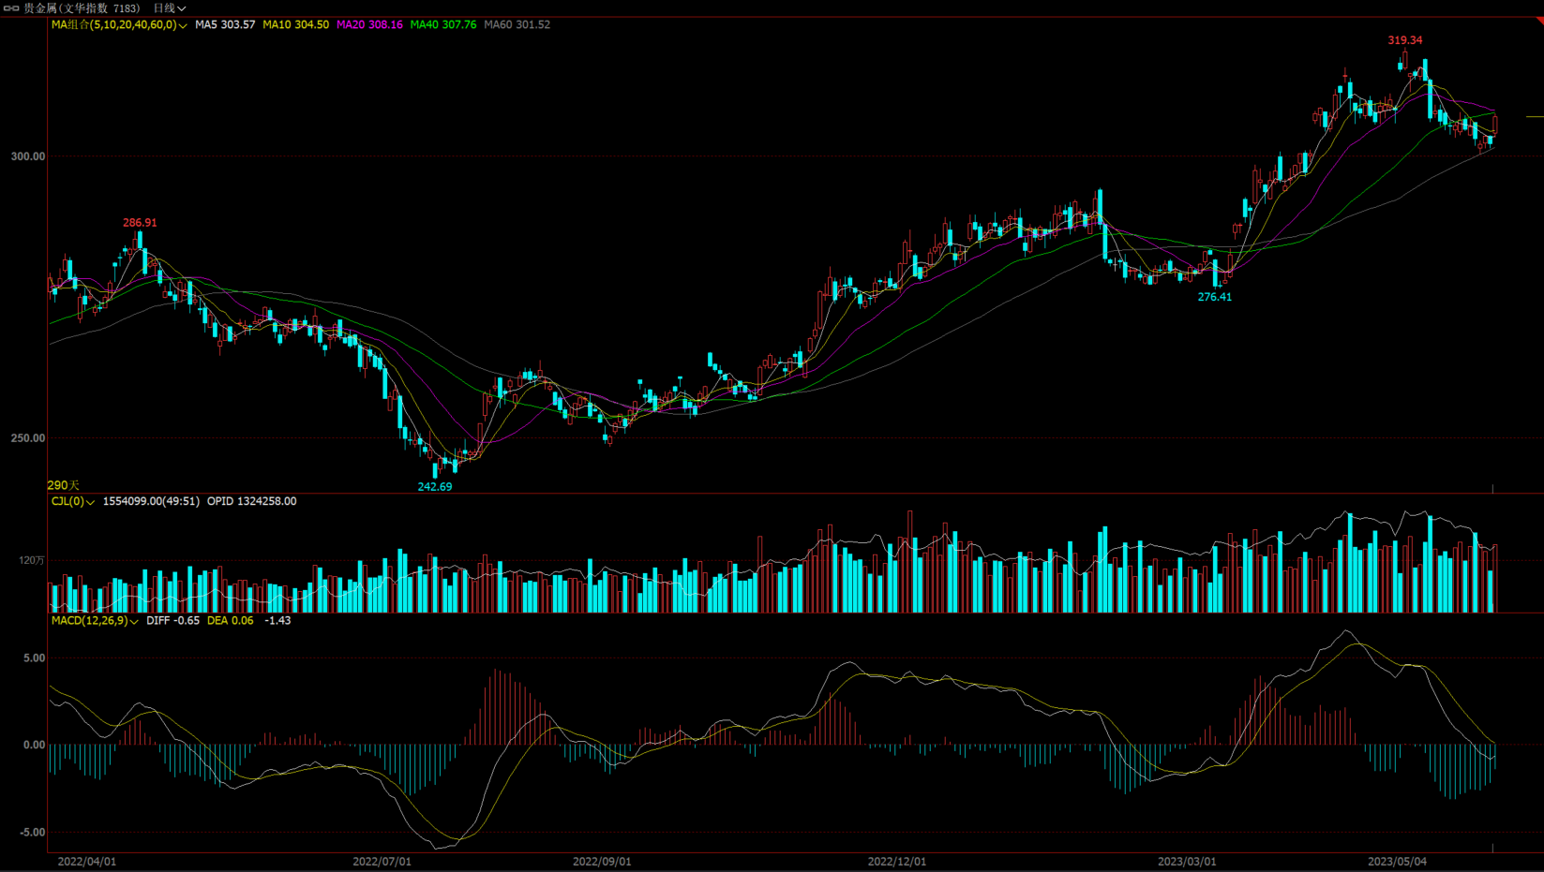Select the MA20 308.16 value label
The height and width of the screenshot is (872, 1544).
tap(369, 24)
